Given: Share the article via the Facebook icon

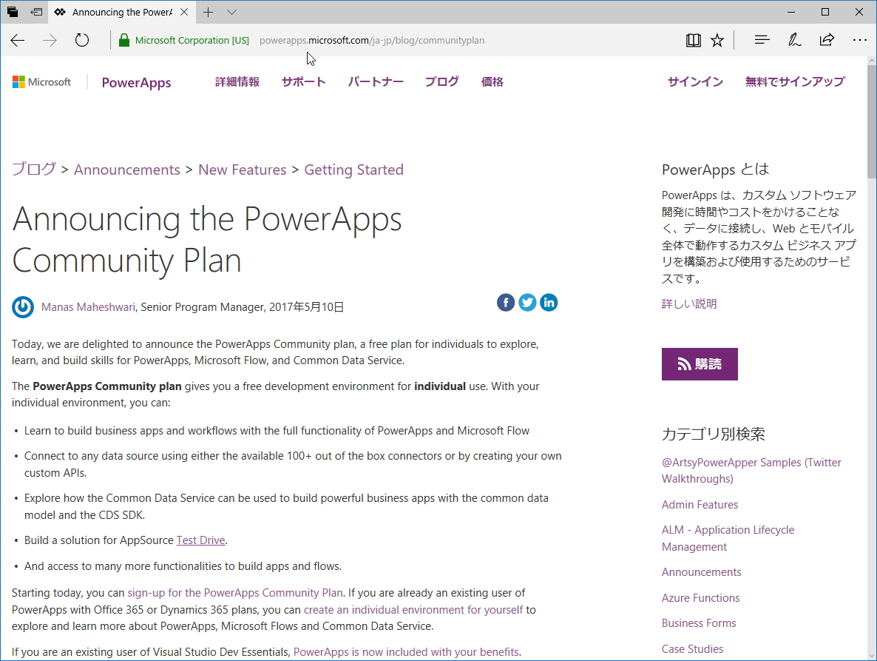Looking at the screenshot, I should 506,302.
